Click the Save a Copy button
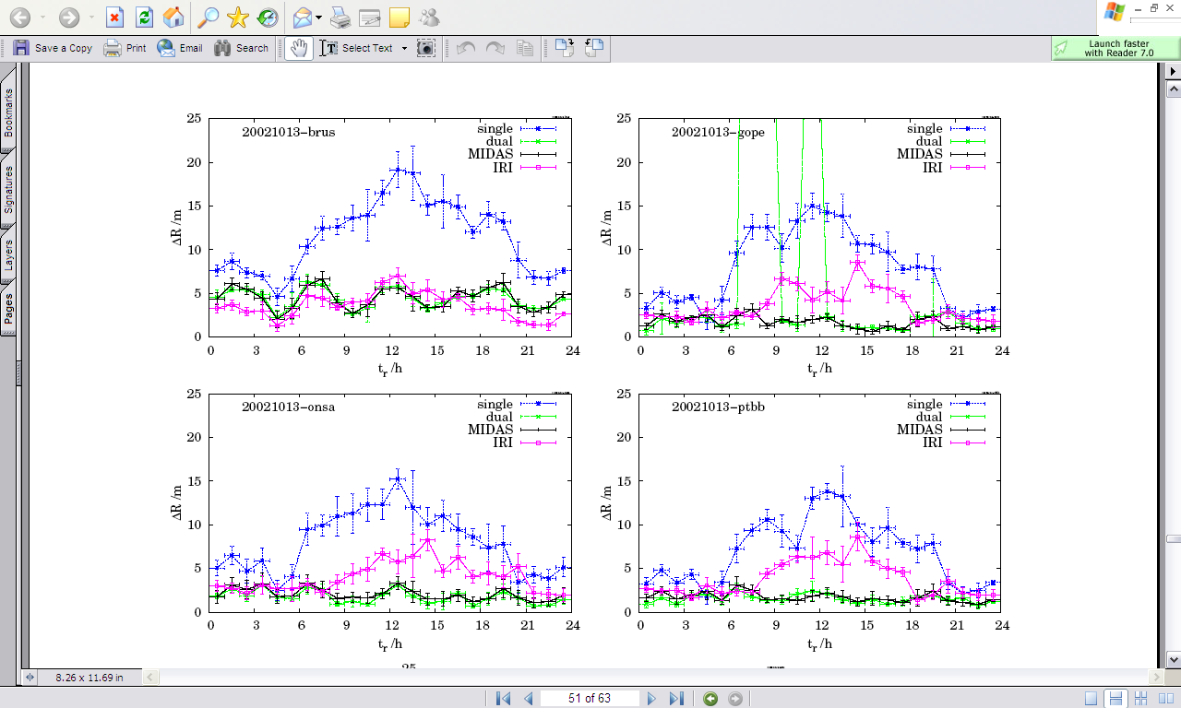Viewport: 1181px width, 708px height. [54, 48]
